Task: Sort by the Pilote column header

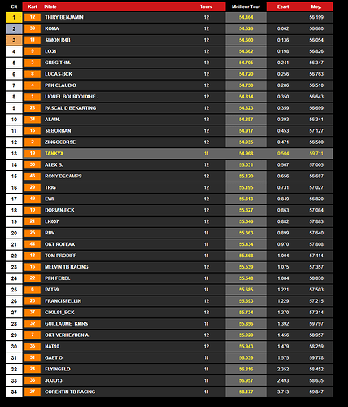Action: 50,7
